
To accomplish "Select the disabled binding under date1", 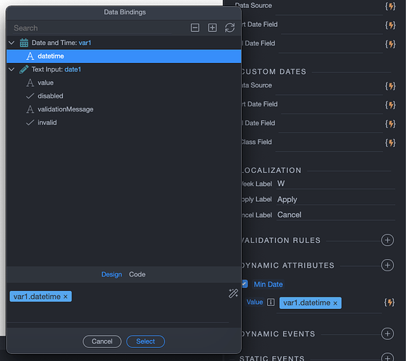I will pos(124,96).
